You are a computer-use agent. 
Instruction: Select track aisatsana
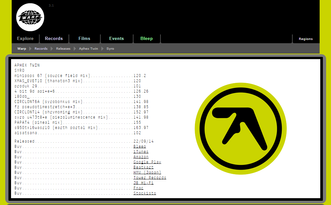tap(26, 133)
